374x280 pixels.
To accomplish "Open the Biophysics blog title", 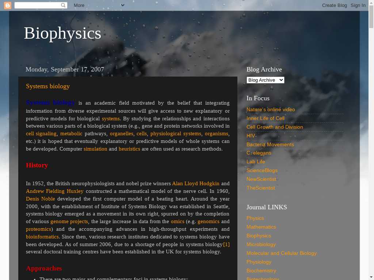I will pos(62,33).
